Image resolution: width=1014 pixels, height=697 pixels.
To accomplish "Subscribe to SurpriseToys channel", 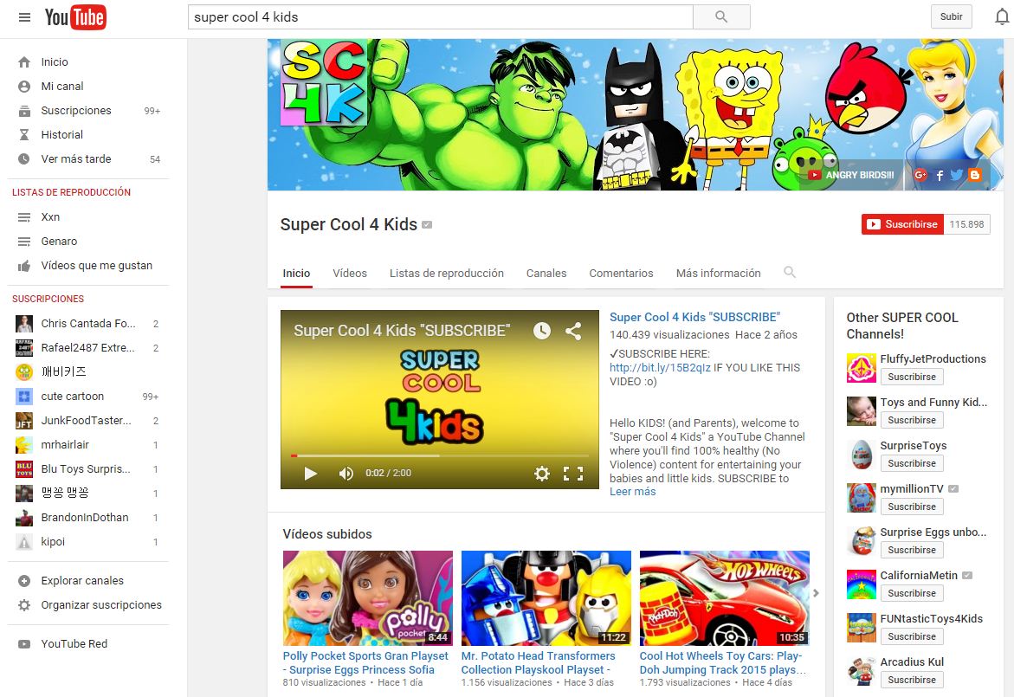I will [912, 463].
